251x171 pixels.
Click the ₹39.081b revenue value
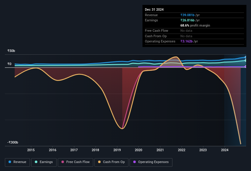coord(187,15)
